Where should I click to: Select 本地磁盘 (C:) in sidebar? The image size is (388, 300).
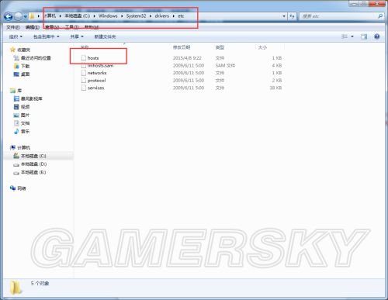[29, 156]
